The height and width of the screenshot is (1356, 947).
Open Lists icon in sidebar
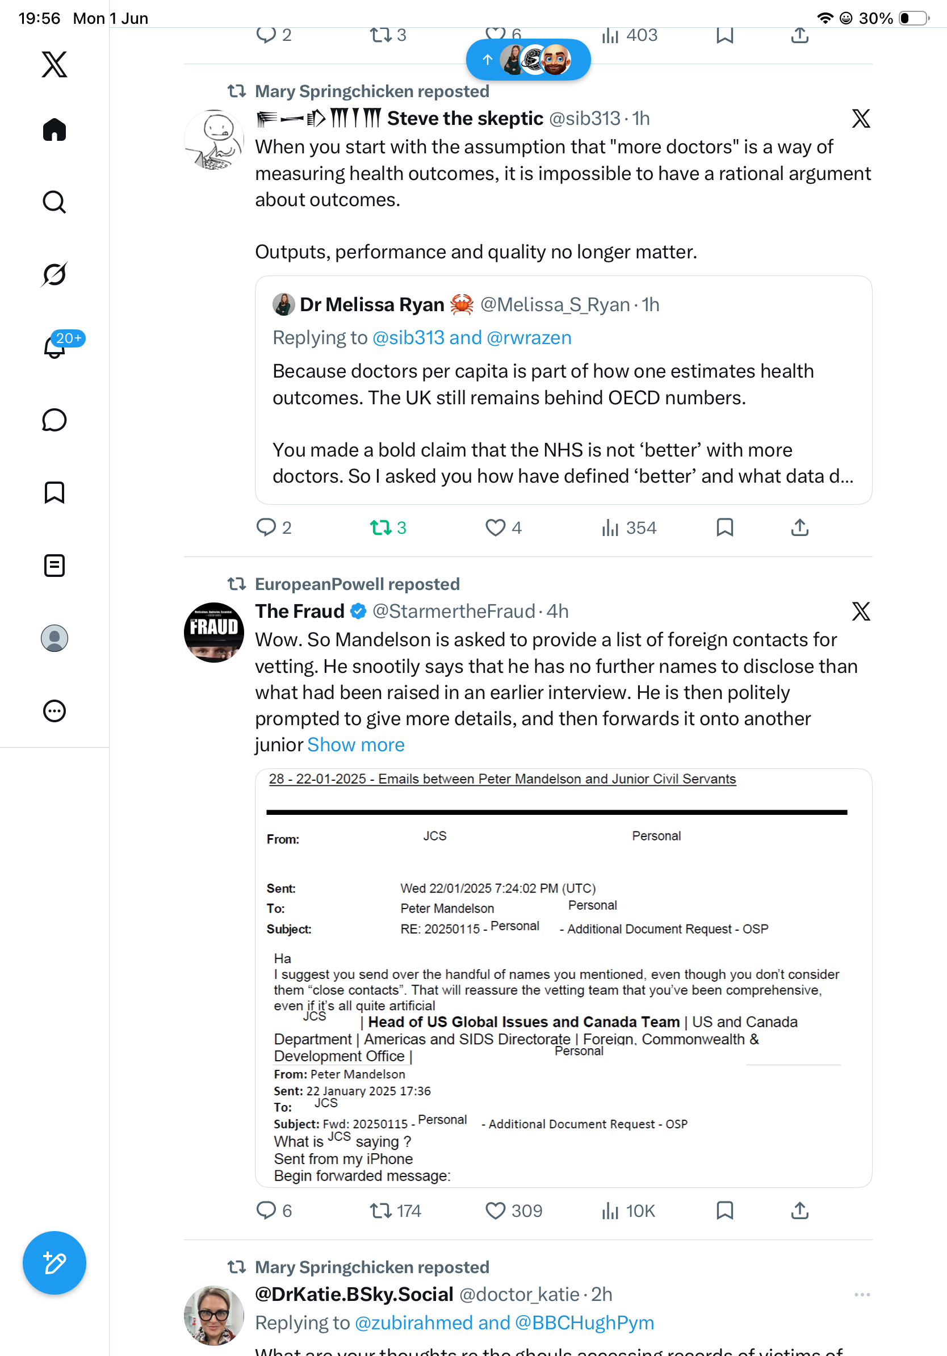[55, 565]
